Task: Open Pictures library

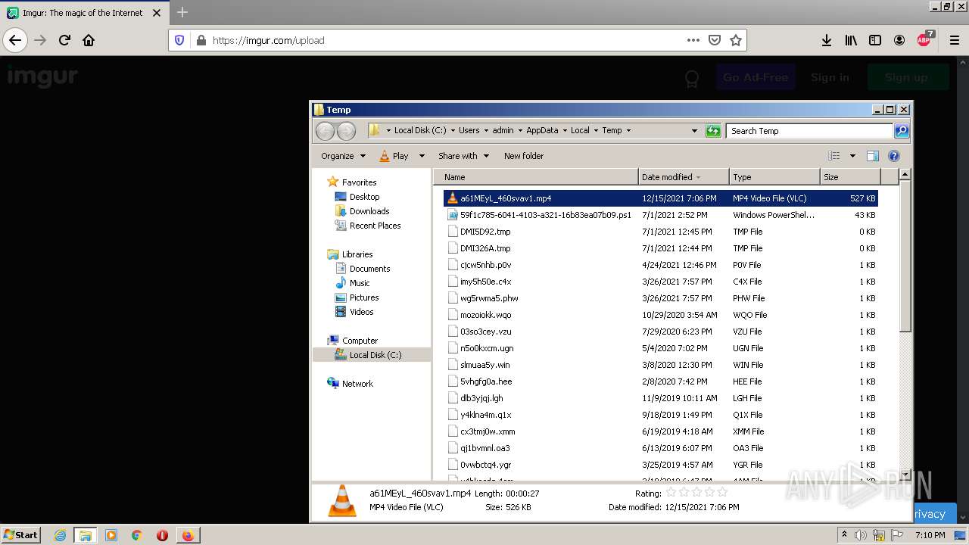Action: (x=364, y=297)
